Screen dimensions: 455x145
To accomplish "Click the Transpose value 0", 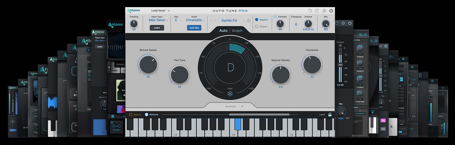I will coord(296,24).
